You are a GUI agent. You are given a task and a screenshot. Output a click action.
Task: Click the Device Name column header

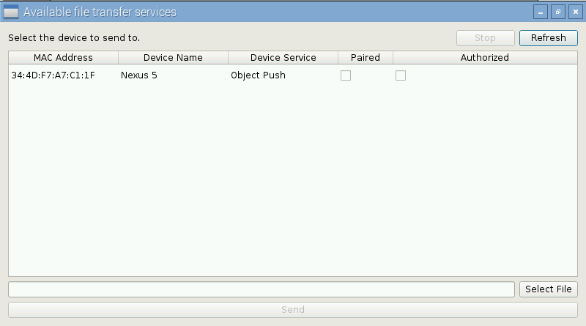tap(173, 57)
